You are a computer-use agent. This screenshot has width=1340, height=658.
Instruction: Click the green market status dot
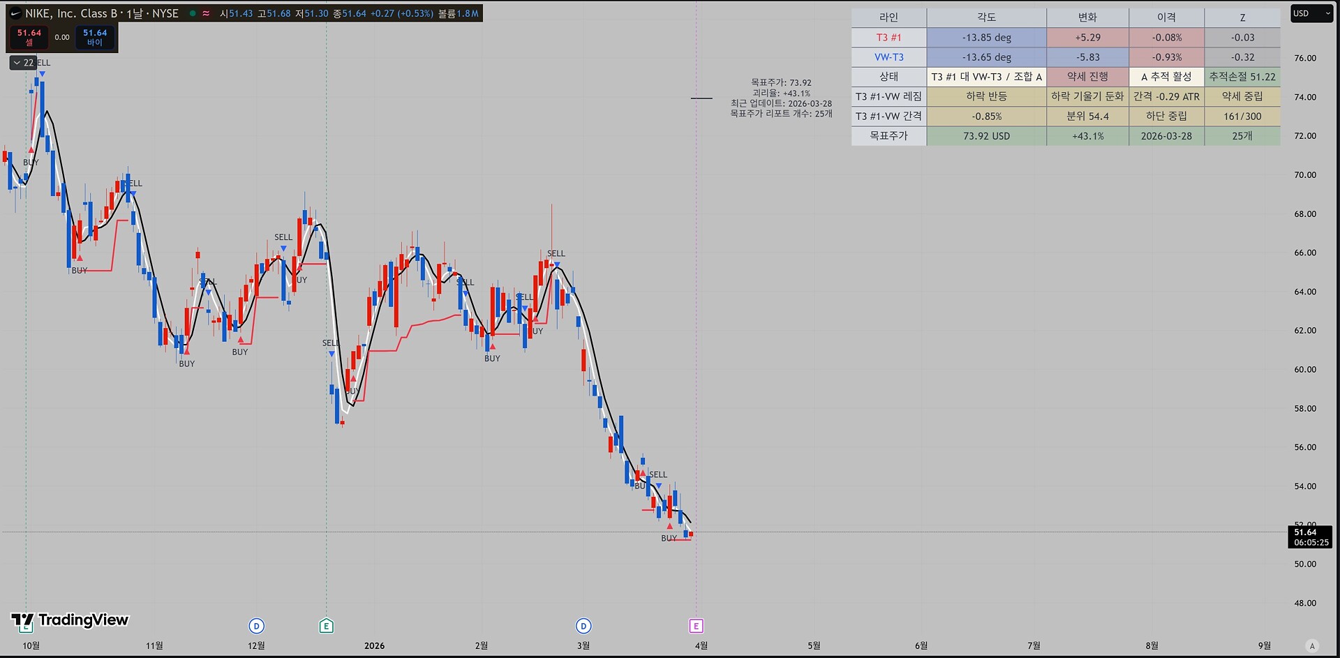click(x=193, y=13)
